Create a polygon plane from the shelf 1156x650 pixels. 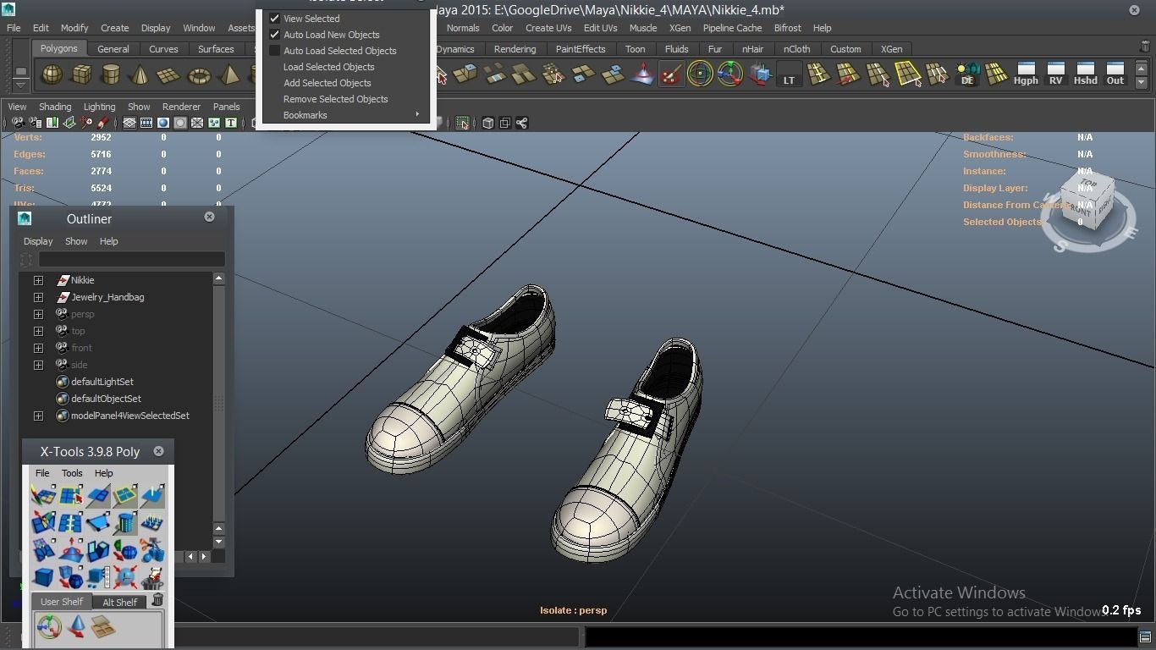click(x=168, y=75)
